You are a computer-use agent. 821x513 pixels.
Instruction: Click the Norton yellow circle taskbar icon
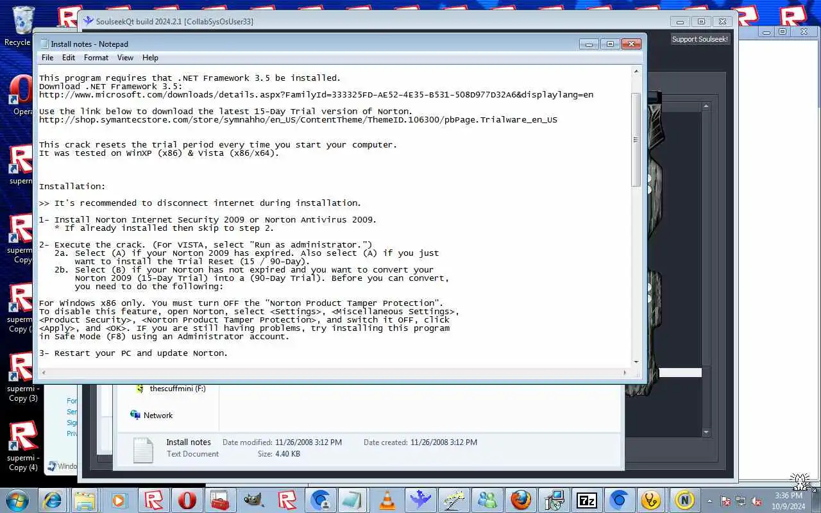[x=684, y=500]
